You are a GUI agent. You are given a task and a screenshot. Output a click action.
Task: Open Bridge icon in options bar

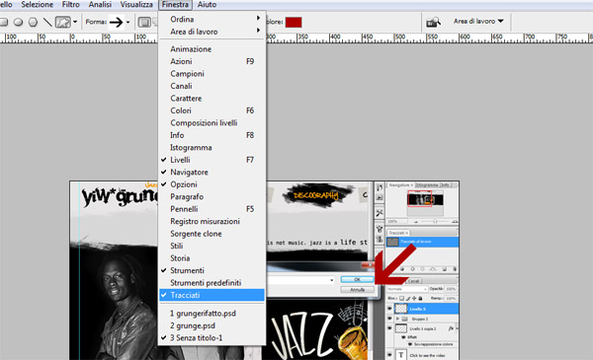(x=434, y=23)
